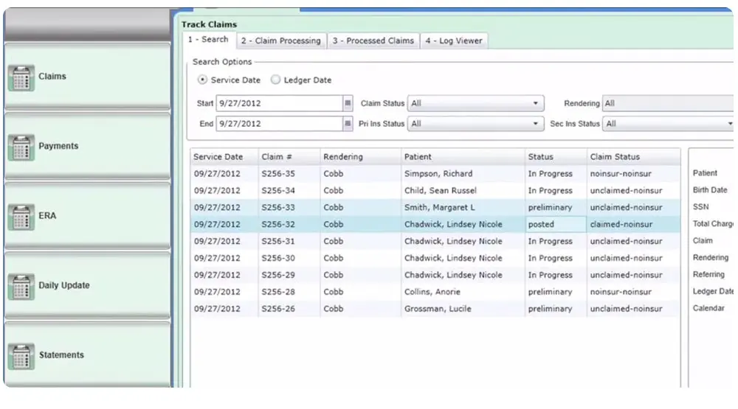Select claim S256-33 cell
Image resolution: width=738 pixels, height=409 pixels.
(289, 207)
